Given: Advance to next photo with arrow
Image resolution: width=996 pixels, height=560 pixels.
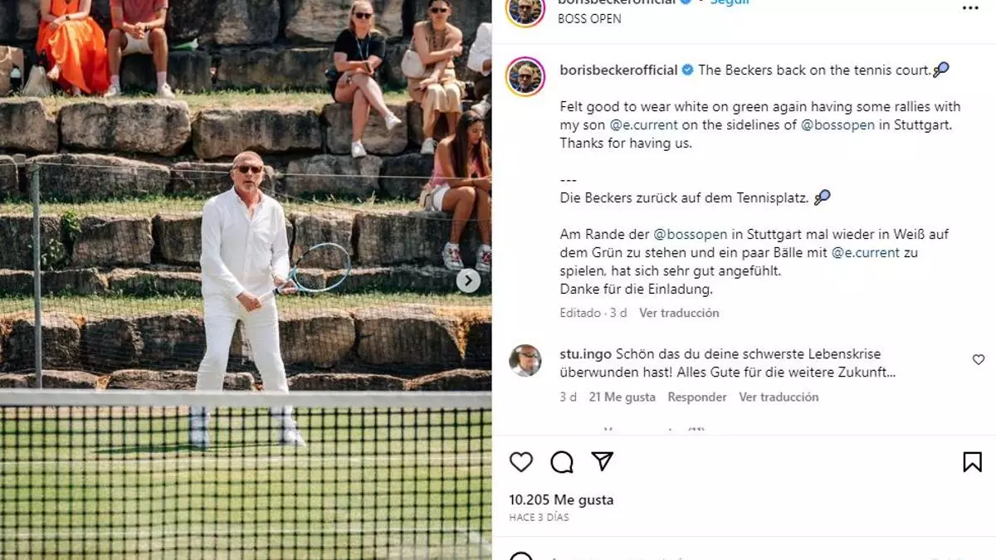Looking at the screenshot, I should pyautogui.click(x=468, y=280).
